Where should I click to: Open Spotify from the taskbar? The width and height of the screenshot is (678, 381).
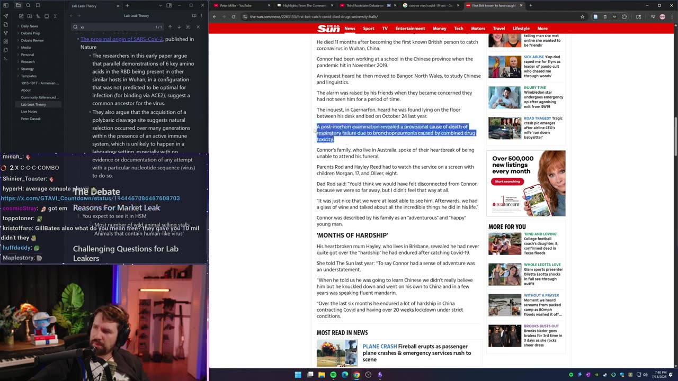333,375
